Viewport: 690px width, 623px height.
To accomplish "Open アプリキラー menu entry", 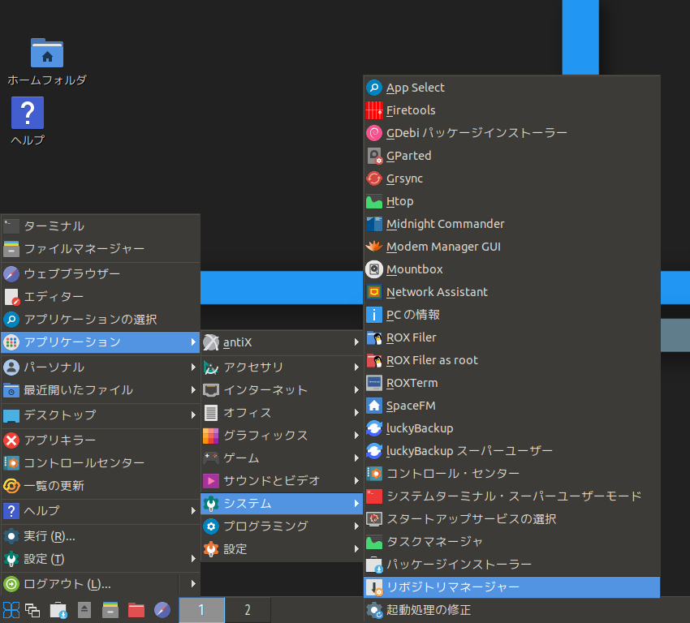I will point(101,440).
